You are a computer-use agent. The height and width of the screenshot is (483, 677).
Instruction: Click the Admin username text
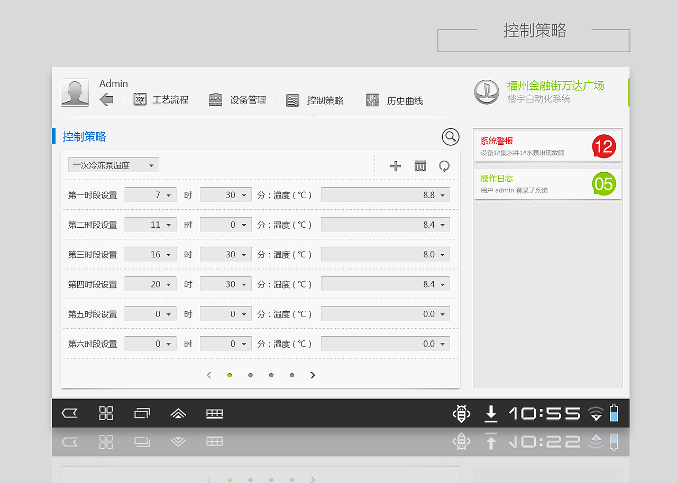click(x=114, y=83)
